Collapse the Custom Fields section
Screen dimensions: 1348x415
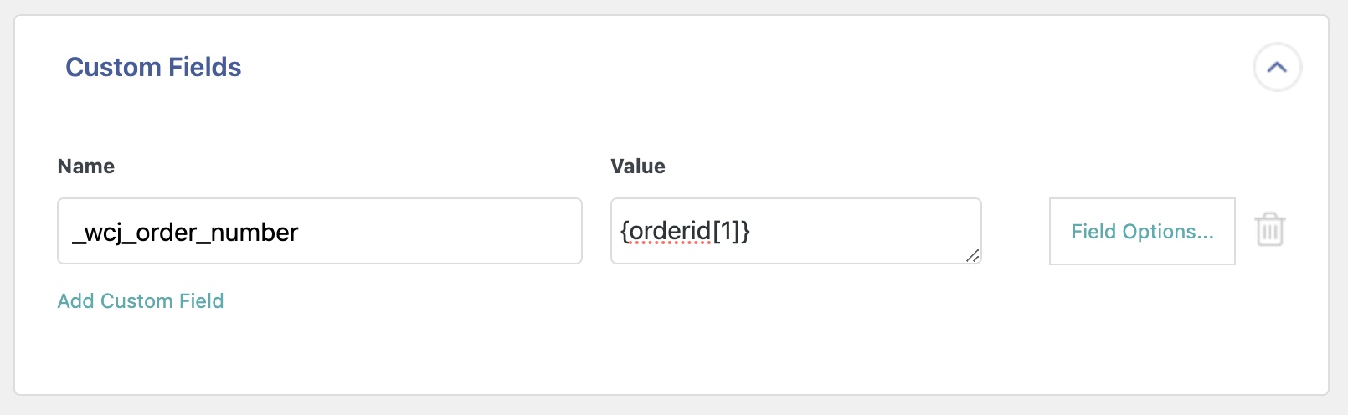[1277, 67]
